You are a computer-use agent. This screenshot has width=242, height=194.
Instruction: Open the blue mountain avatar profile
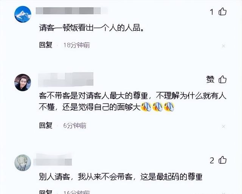point(23,14)
